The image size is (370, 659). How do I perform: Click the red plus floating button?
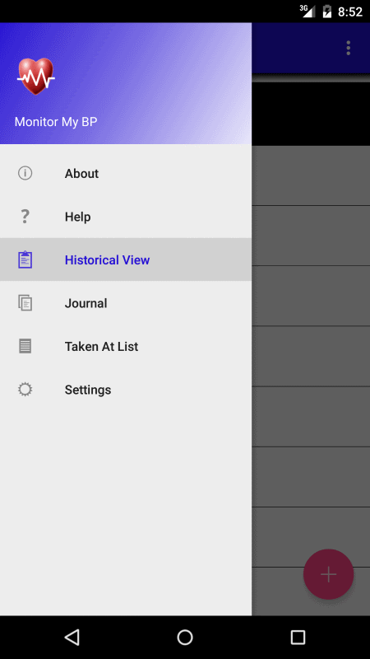point(328,574)
